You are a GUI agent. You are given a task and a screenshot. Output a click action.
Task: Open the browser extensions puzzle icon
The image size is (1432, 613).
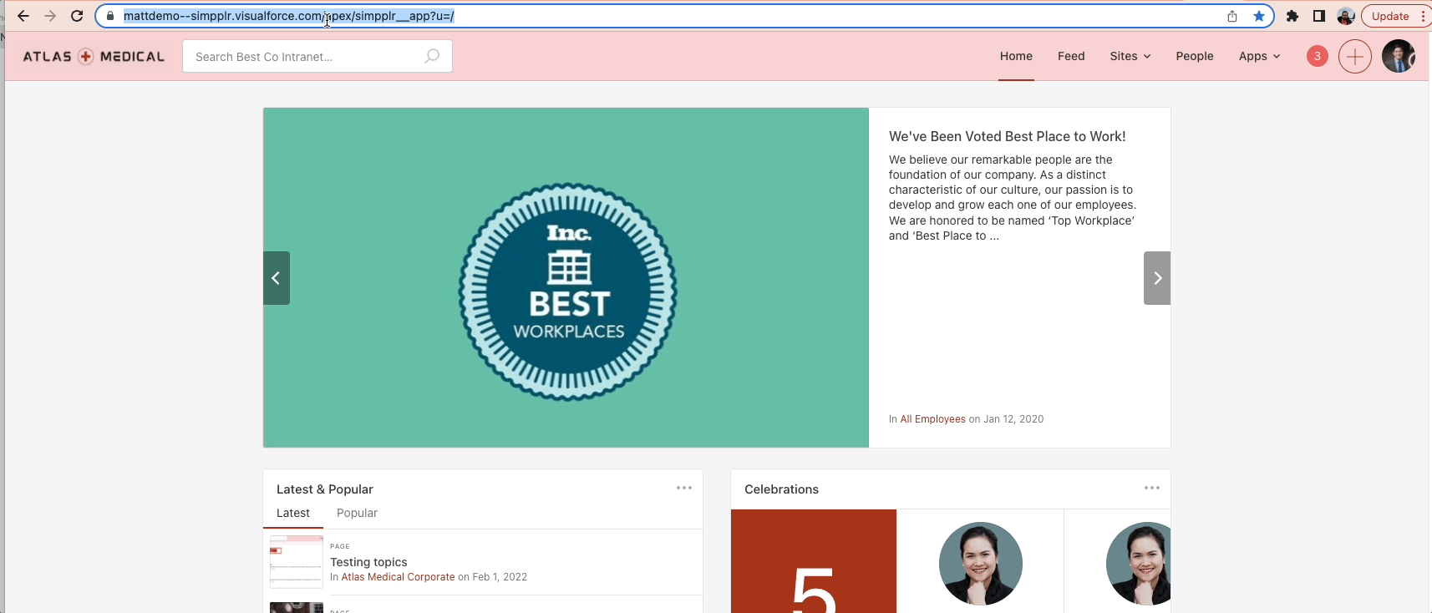[x=1292, y=16]
